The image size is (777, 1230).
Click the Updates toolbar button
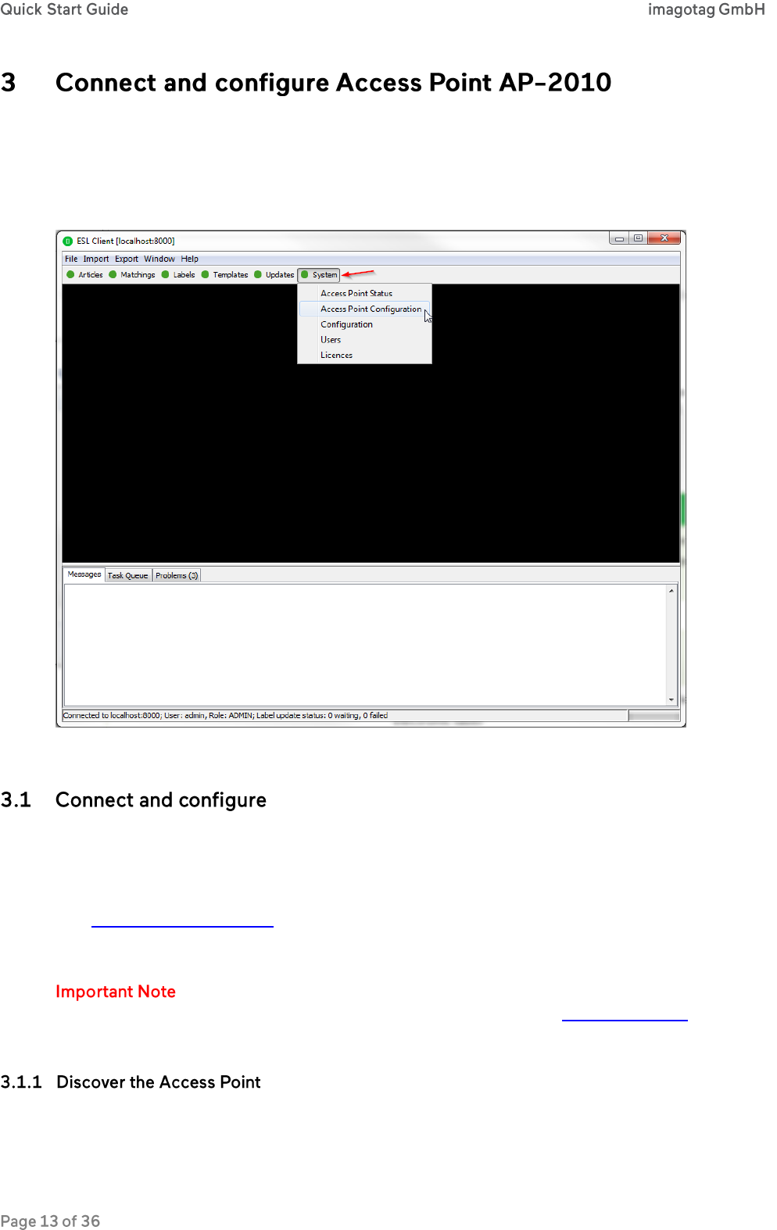coord(274,275)
